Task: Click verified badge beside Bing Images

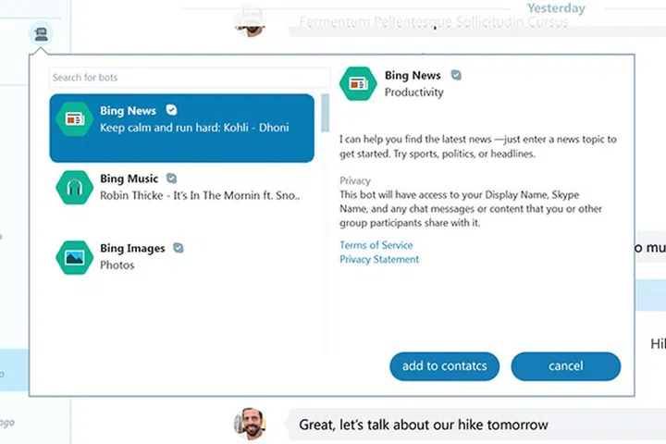Action: [x=179, y=248]
